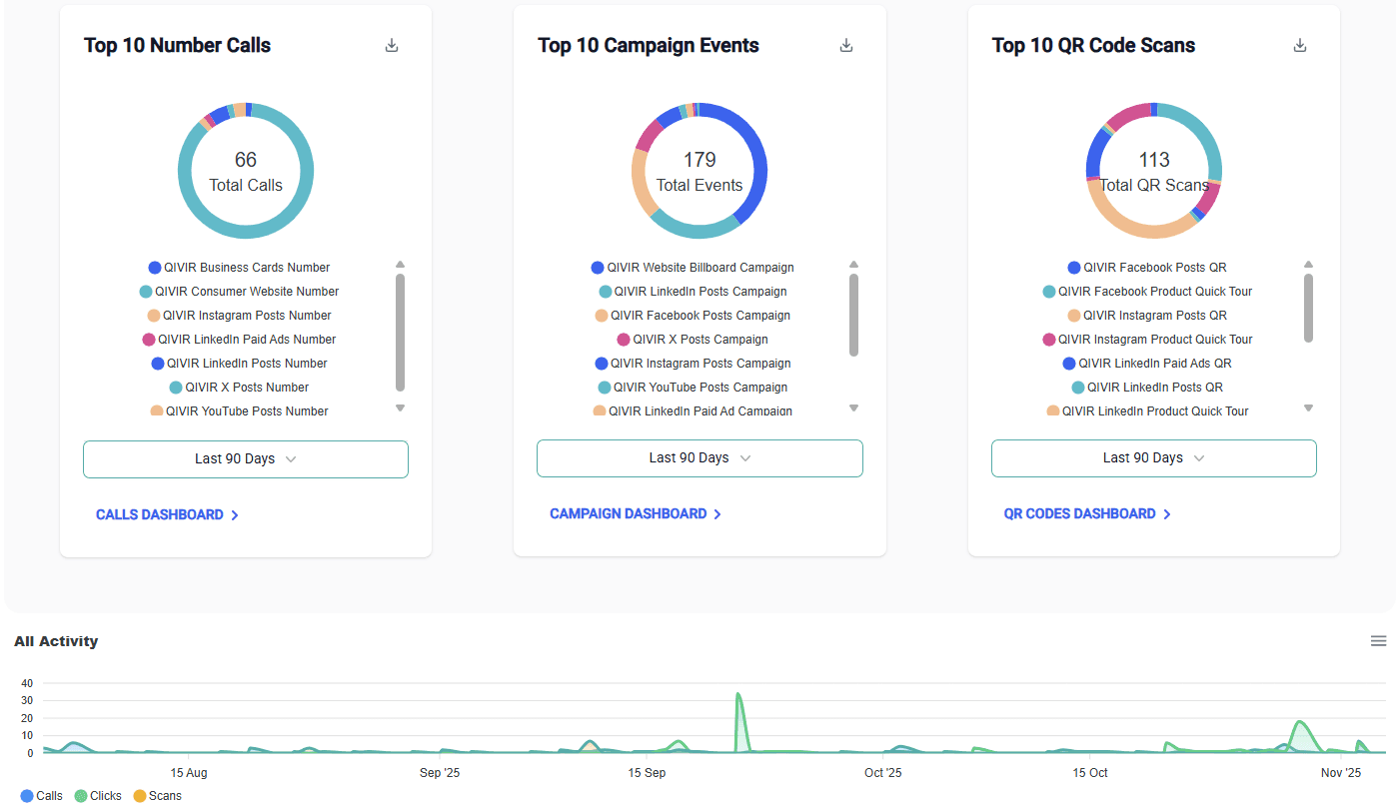Toggle the Calls series in chart legend
Screen dimensions: 1397x803
41,796
